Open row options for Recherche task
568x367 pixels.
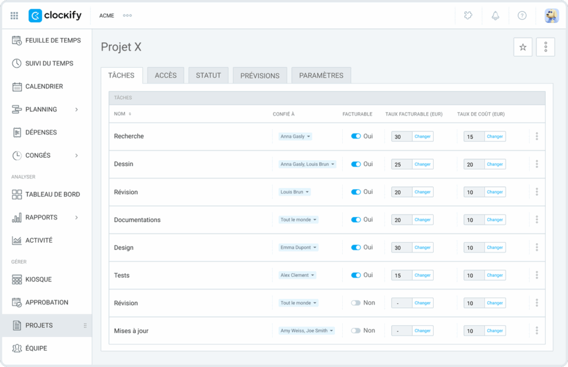537,136
